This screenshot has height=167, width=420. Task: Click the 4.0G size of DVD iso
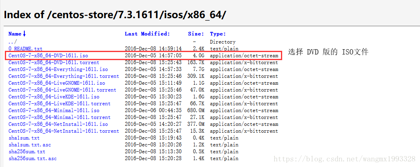[199, 56]
